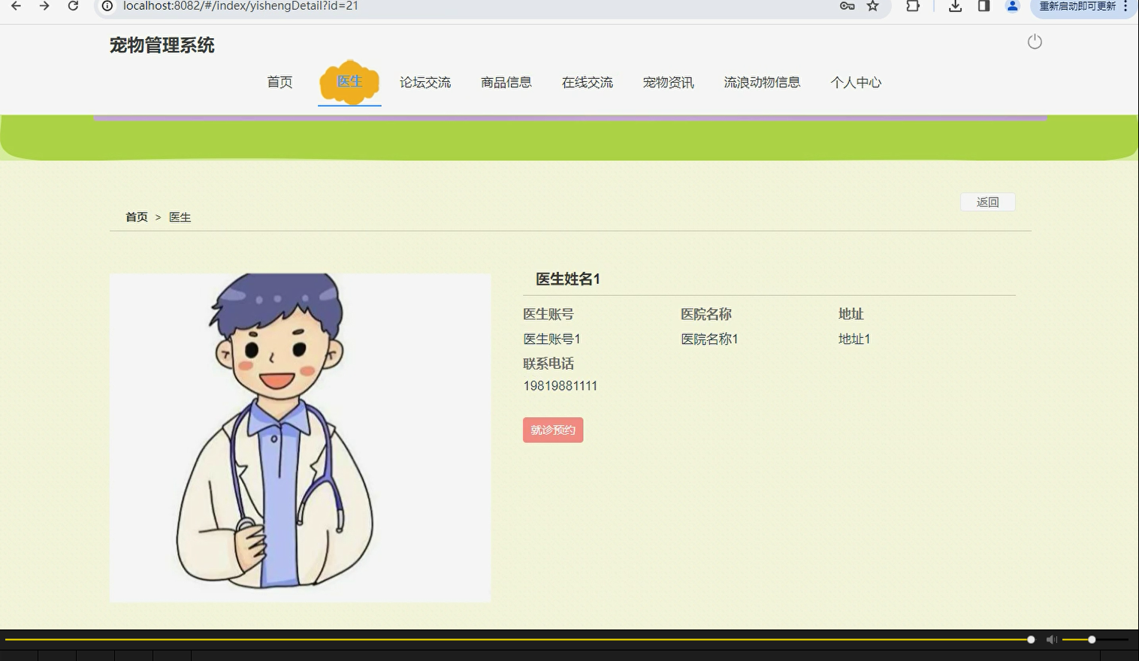The image size is (1139, 661).
Task: Go back using the browser back arrow
Action: coord(15,6)
